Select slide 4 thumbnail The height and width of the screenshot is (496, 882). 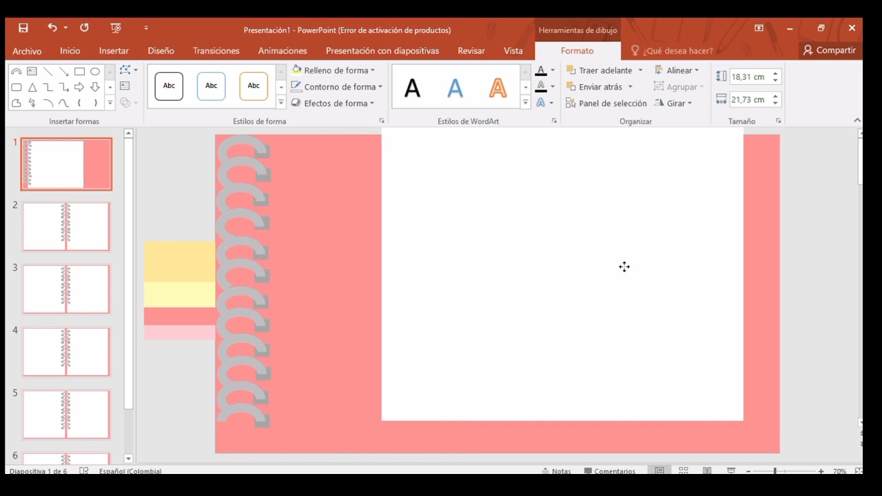coord(66,352)
